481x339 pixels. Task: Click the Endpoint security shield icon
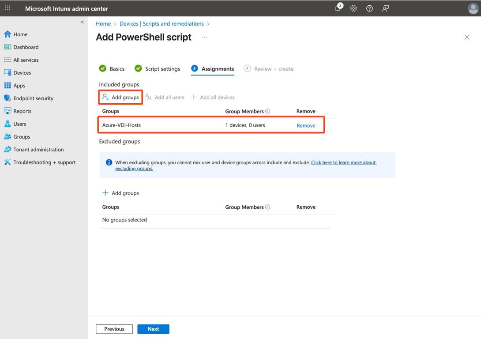coord(8,98)
